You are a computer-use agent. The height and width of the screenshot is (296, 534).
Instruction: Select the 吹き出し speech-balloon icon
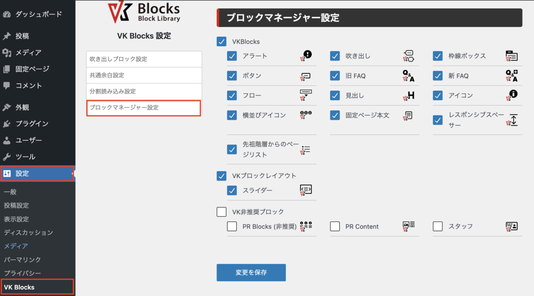[x=409, y=56]
